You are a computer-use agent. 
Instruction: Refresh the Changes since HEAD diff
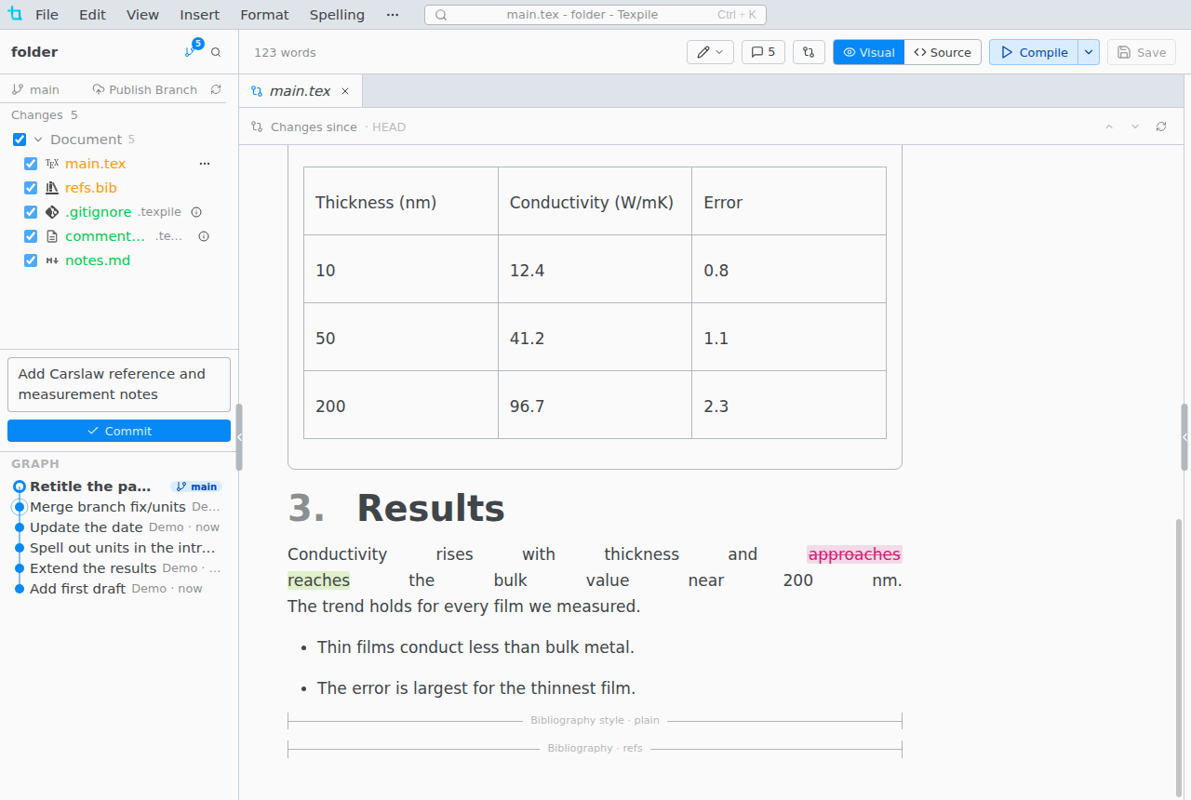pyautogui.click(x=1161, y=127)
